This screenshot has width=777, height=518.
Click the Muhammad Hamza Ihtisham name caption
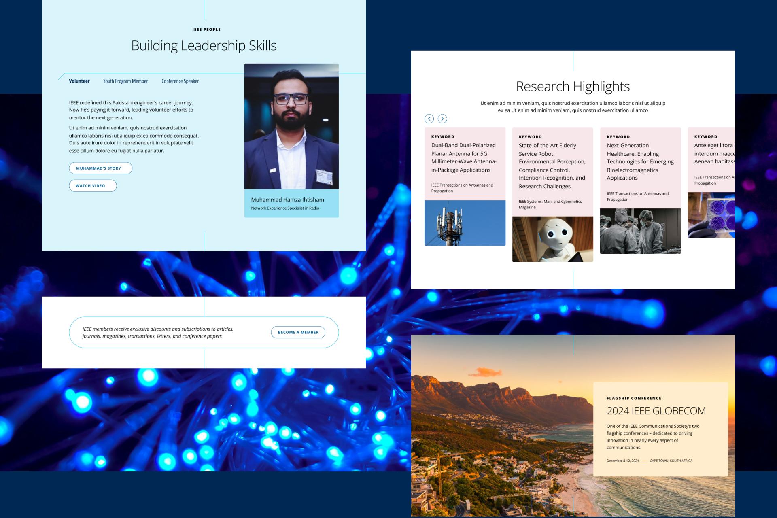click(x=287, y=200)
